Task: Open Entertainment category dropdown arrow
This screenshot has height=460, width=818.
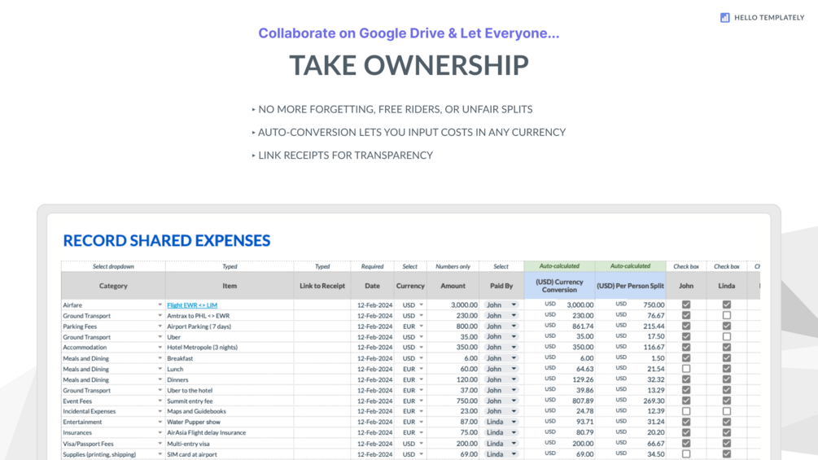Action: click(160, 422)
